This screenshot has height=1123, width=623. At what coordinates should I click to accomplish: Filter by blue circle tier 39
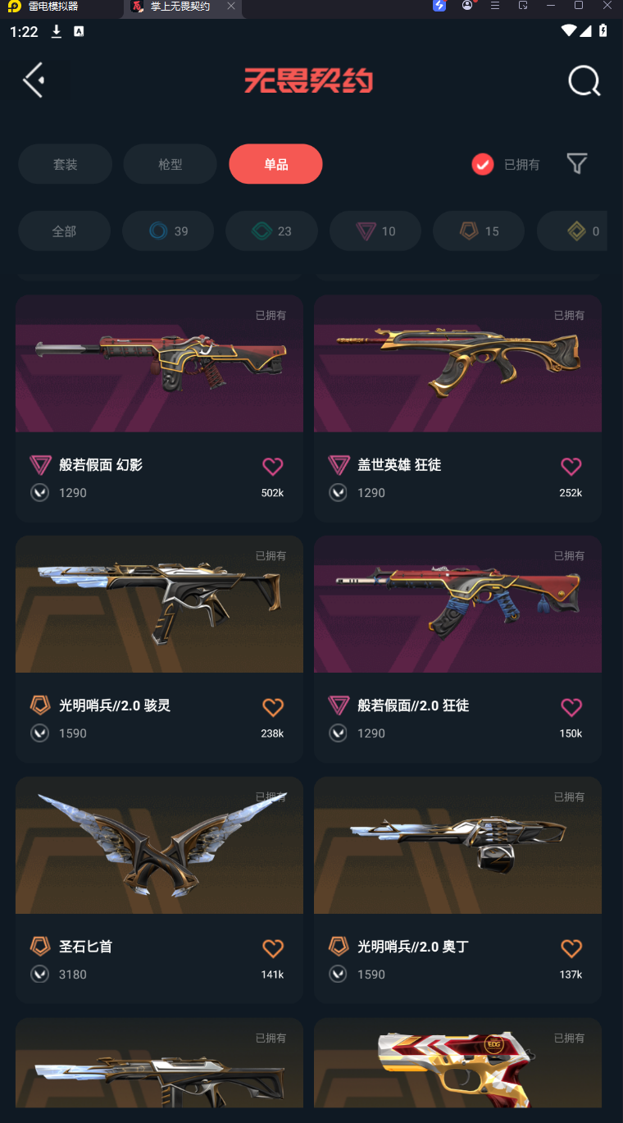[168, 231]
